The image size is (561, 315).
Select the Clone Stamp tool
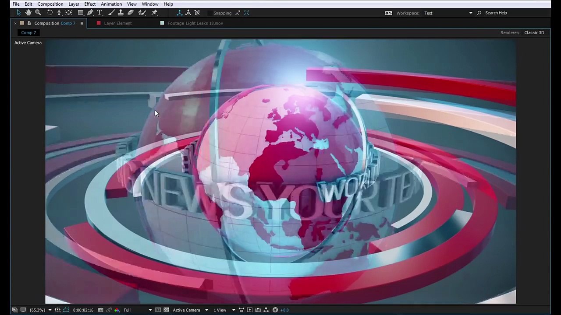pyautogui.click(x=121, y=13)
